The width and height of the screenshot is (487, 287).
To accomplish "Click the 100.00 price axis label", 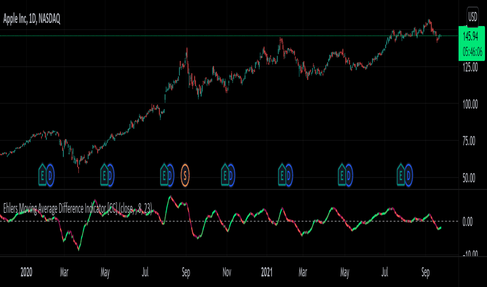I will tap(470, 104).
